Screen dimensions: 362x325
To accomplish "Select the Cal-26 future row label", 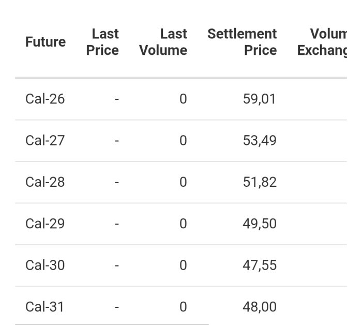I will point(45,99).
